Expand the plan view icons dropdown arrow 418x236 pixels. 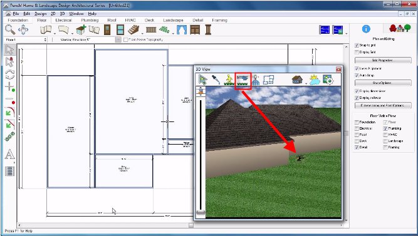(x=347, y=34)
